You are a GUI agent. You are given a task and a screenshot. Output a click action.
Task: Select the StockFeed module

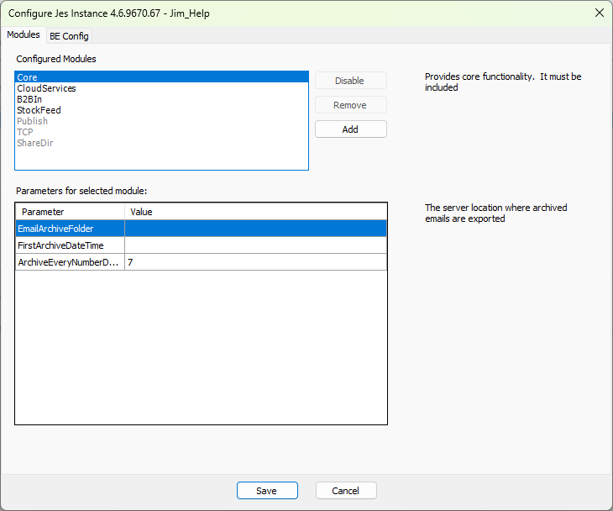pyautogui.click(x=161, y=110)
